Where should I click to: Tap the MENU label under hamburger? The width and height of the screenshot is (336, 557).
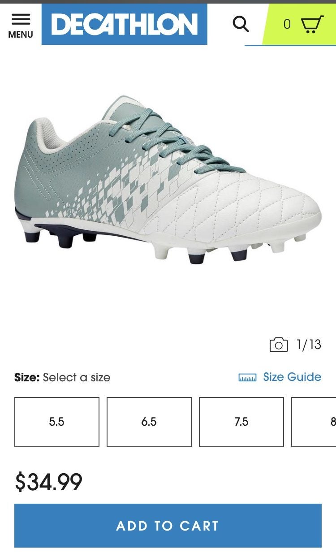(x=21, y=35)
